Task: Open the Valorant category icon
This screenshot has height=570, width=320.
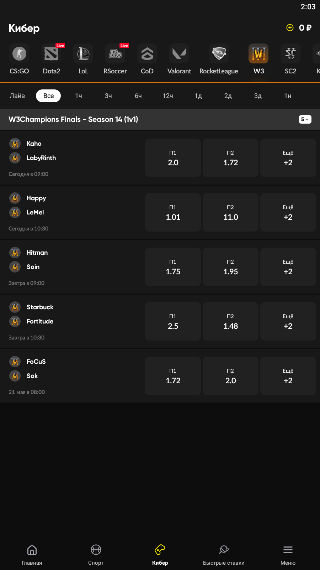Action: [179, 54]
